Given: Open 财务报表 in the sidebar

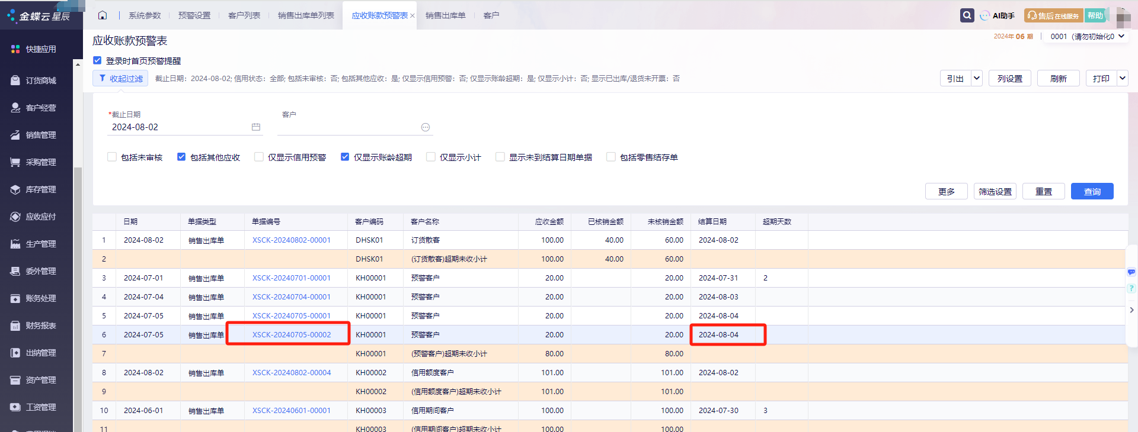Looking at the screenshot, I should click(x=34, y=325).
